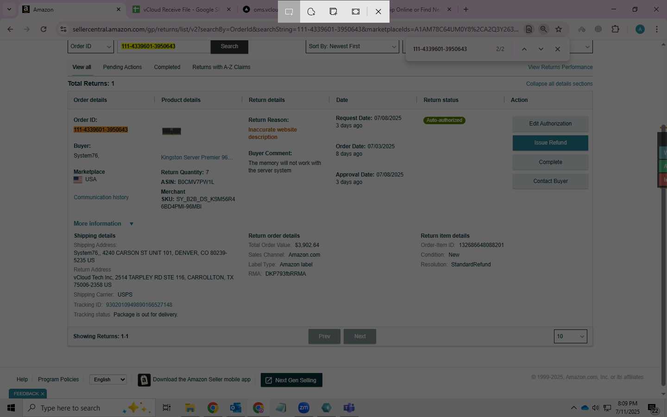Click the order number search field
667x417 pixels.
click(x=164, y=46)
